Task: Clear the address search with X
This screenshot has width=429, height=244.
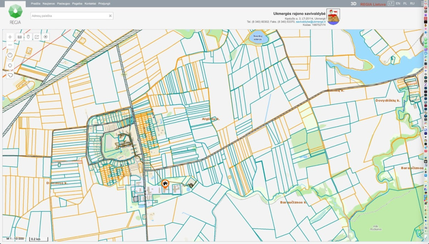Action: click(x=110, y=16)
